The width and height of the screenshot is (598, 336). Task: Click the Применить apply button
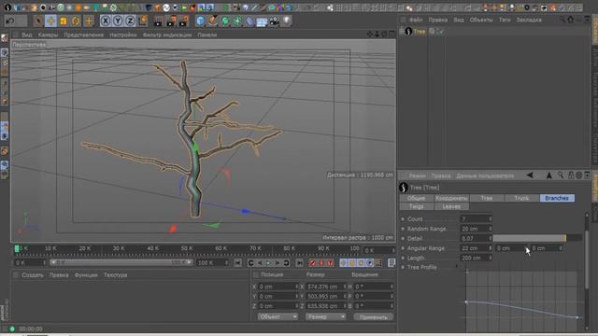click(374, 317)
